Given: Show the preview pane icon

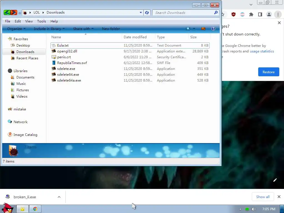Looking at the screenshot, I should pos(203,29).
